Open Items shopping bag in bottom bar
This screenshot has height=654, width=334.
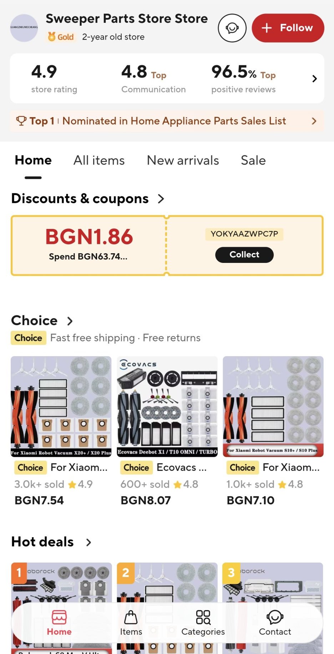pos(131,623)
